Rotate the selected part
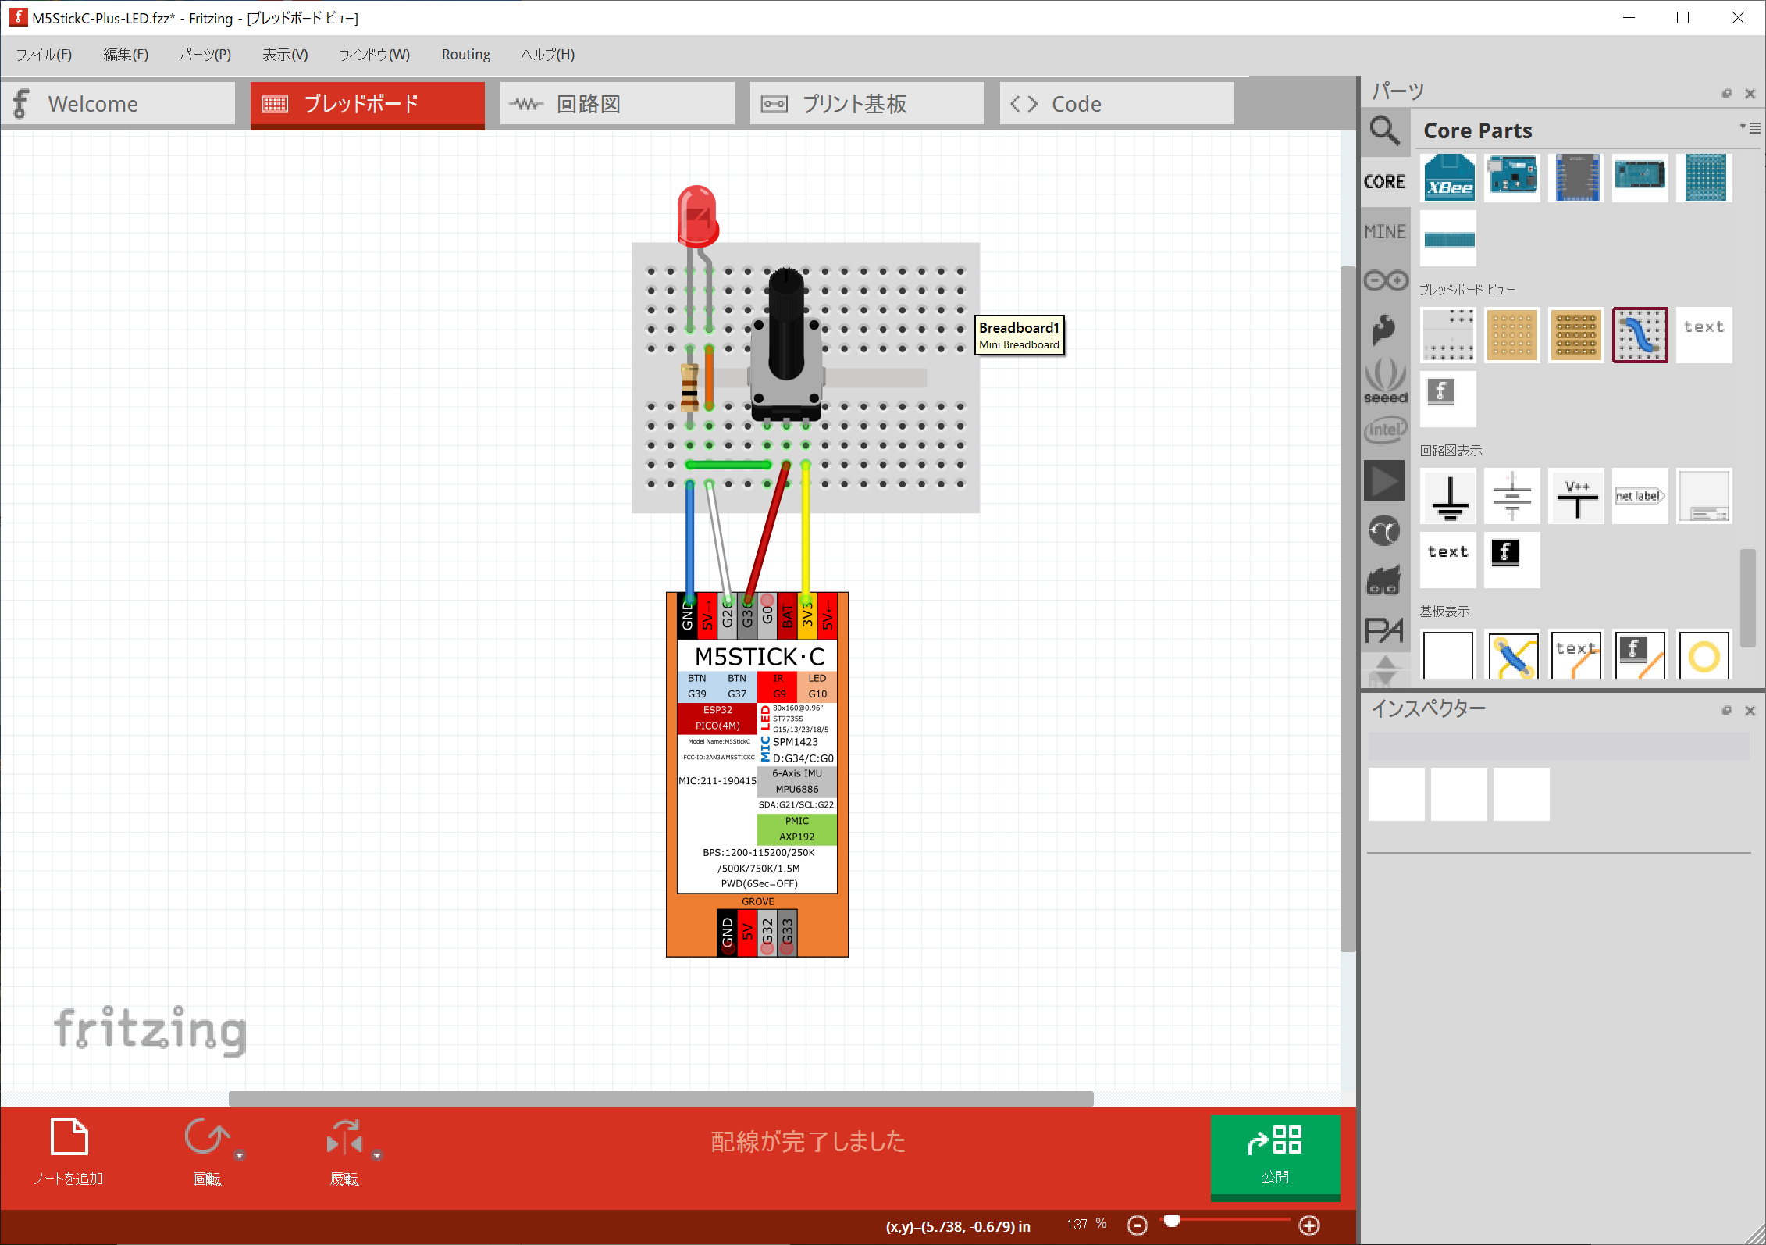Image resolution: width=1766 pixels, height=1245 pixels. [x=207, y=1152]
